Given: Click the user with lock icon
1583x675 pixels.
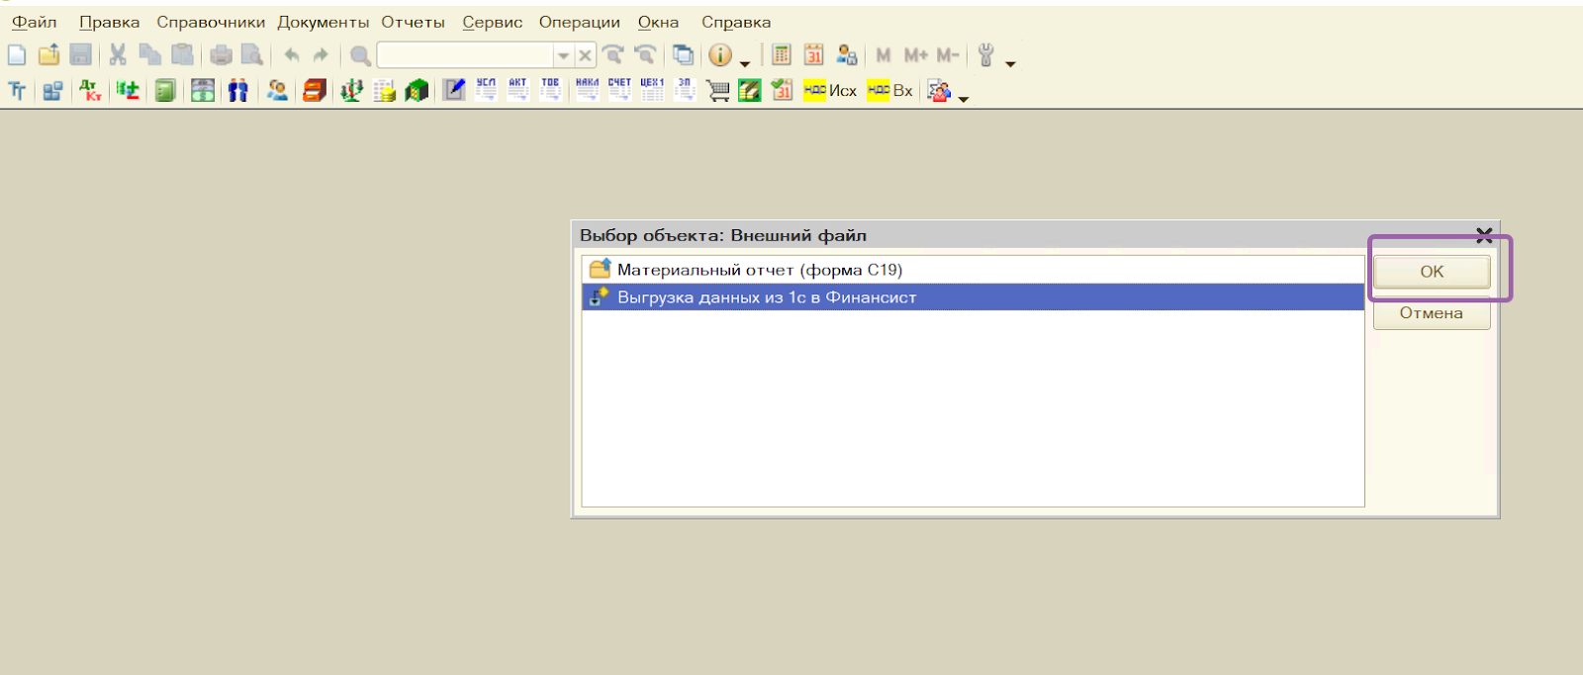Looking at the screenshot, I should 847,55.
